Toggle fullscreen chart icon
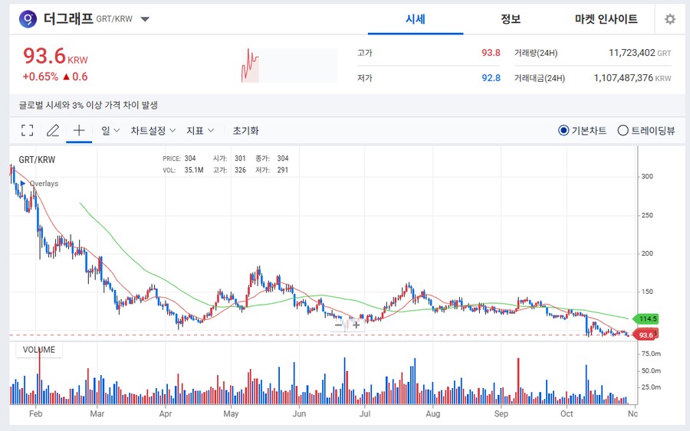The image size is (690, 431). pyautogui.click(x=28, y=130)
